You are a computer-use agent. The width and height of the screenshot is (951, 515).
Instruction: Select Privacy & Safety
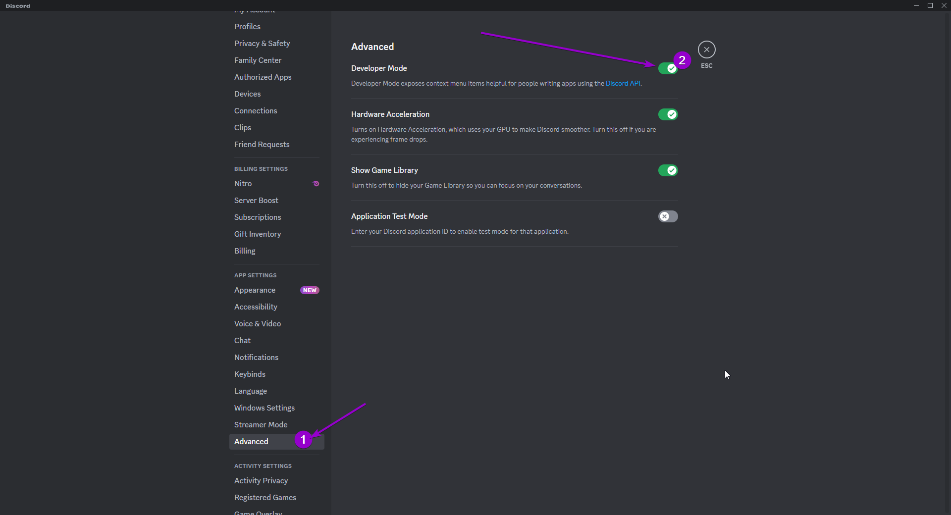coord(262,44)
